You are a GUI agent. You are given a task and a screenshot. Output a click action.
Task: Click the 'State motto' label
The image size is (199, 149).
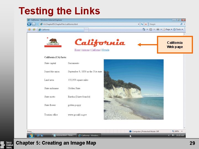50,97
